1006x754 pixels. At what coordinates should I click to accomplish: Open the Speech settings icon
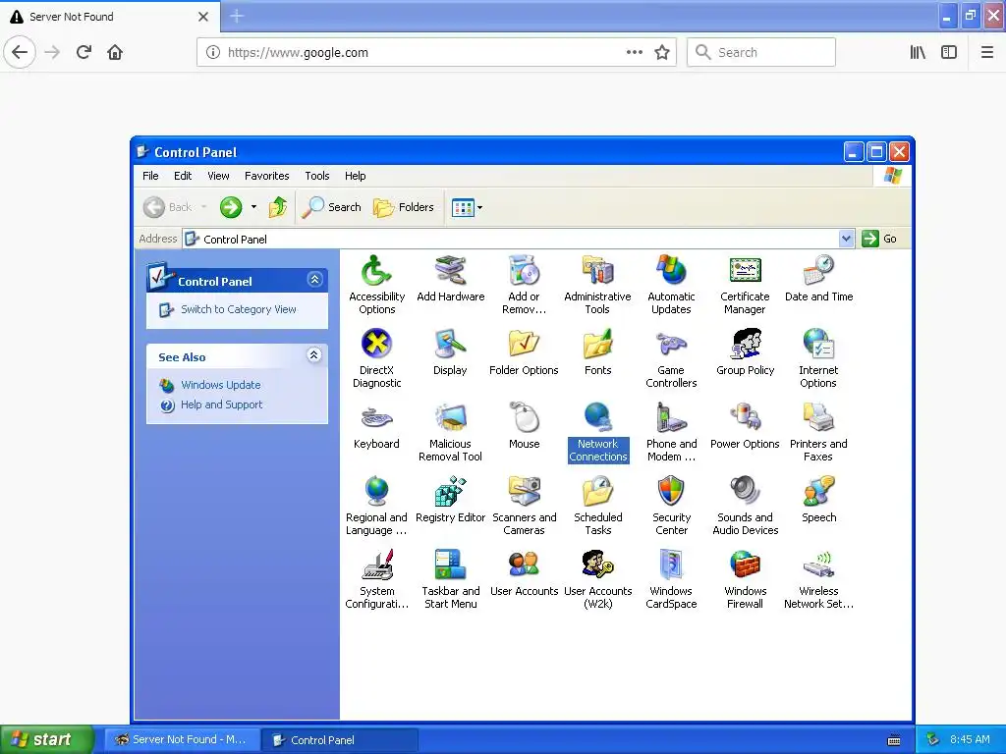(x=818, y=500)
